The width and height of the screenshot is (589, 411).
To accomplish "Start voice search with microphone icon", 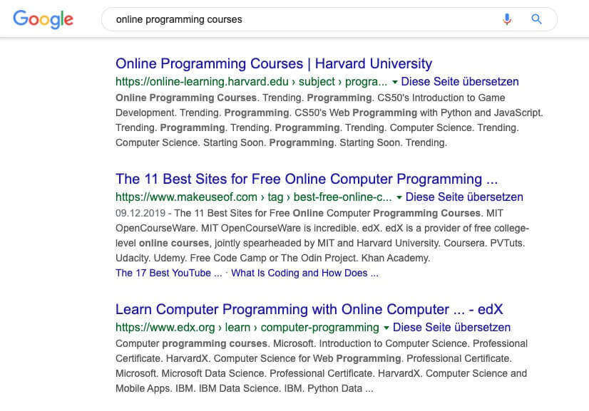I will pyautogui.click(x=507, y=19).
